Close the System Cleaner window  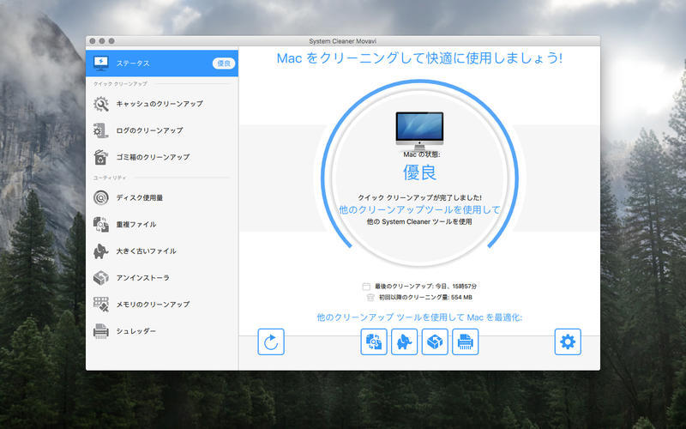pyautogui.click(x=93, y=41)
